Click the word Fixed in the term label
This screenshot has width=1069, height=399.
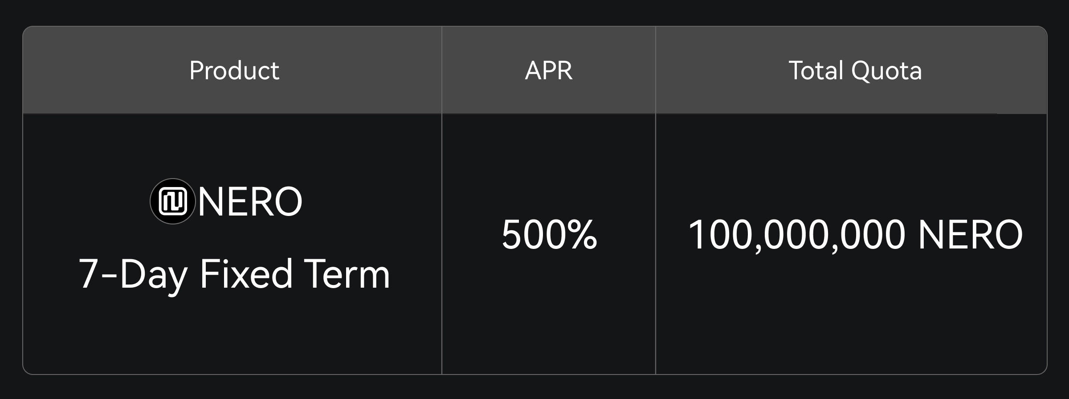point(246,274)
